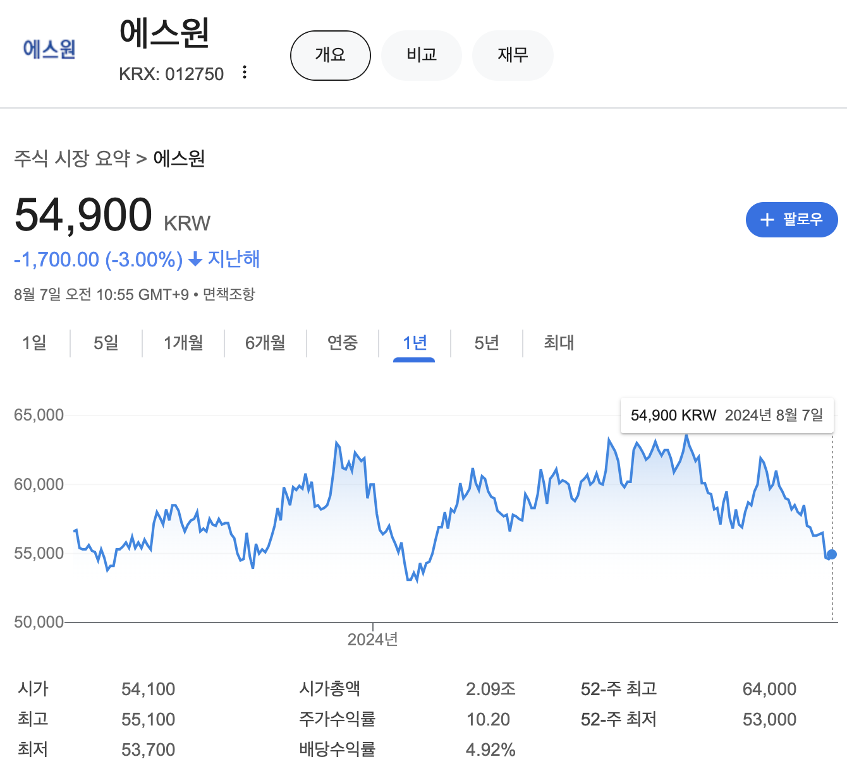The height and width of the screenshot is (764, 847).
Task: Switch chart to 5년 range
Action: point(487,343)
